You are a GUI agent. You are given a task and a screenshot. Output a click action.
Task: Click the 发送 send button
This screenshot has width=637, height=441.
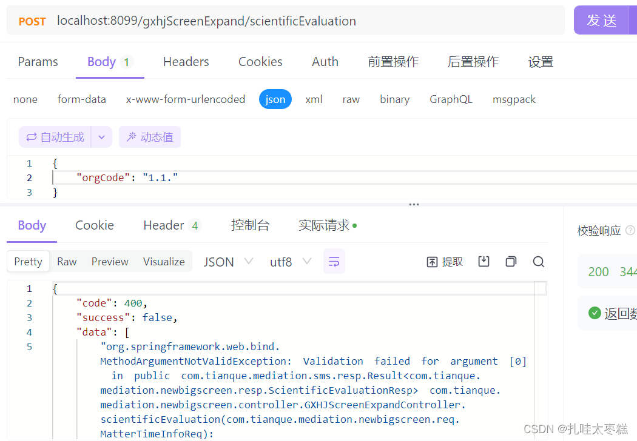pyautogui.click(x=602, y=19)
